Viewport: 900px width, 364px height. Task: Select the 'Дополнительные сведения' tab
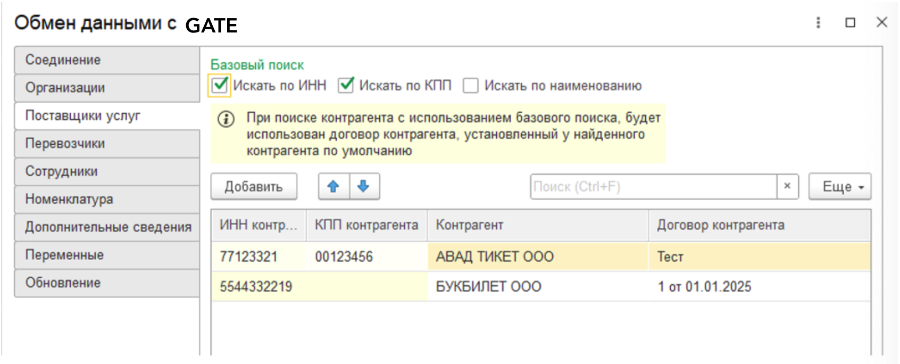pyautogui.click(x=107, y=227)
